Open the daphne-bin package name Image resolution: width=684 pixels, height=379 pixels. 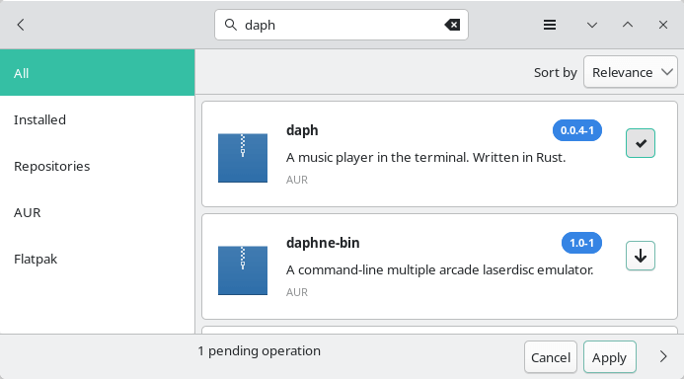click(323, 243)
